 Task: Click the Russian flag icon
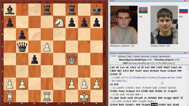[x=183, y=10]
